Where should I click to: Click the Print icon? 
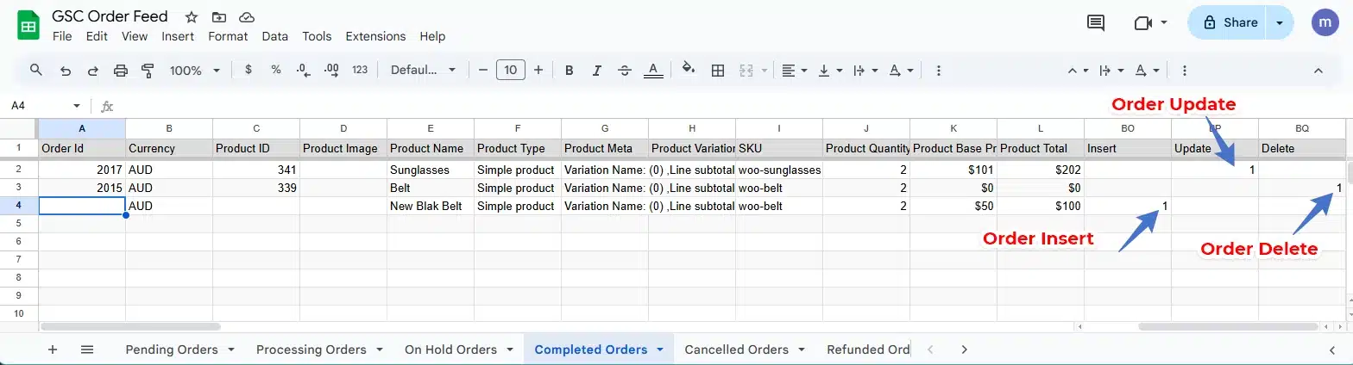(x=121, y=71)
